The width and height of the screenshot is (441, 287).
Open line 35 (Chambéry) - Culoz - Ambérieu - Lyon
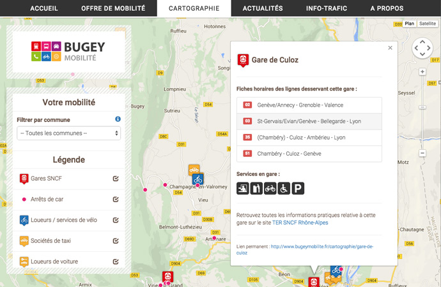(309, 138)
